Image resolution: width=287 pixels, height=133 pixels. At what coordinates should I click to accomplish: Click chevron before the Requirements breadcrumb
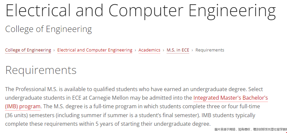193,50
